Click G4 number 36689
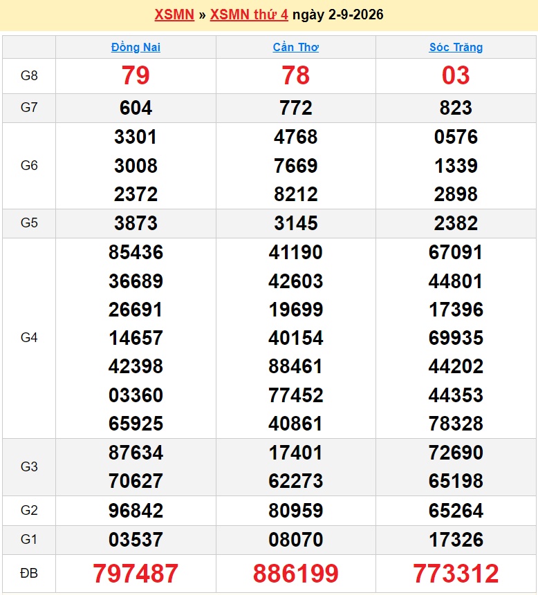Viewport: 538px width, 595px height. click(x=136, y=281)
